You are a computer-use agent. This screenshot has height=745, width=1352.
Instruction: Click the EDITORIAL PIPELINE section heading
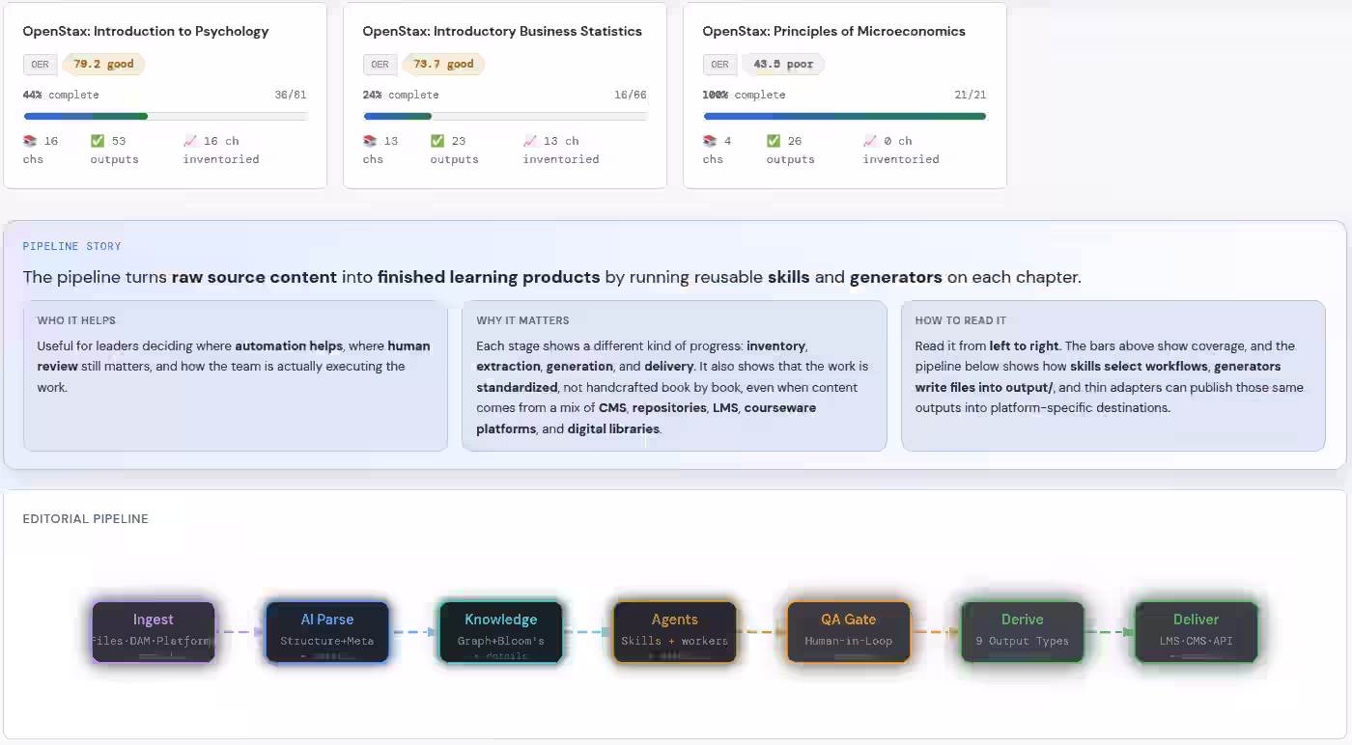point(86,519)
